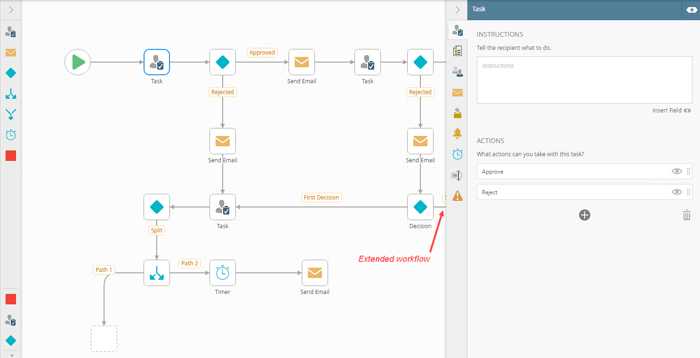The image size is (700, 358).
Task: Pick the Split tool in left toolbox
Action: tap(10, 94)
